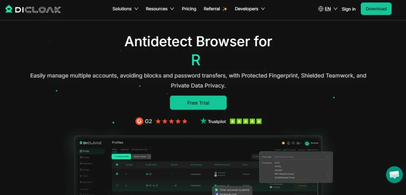The height and width of the screenshot is (195, 406).
Task: Click the DICloak logo inside the app preview
Action: pyautogui.click(x=91, y=143)
